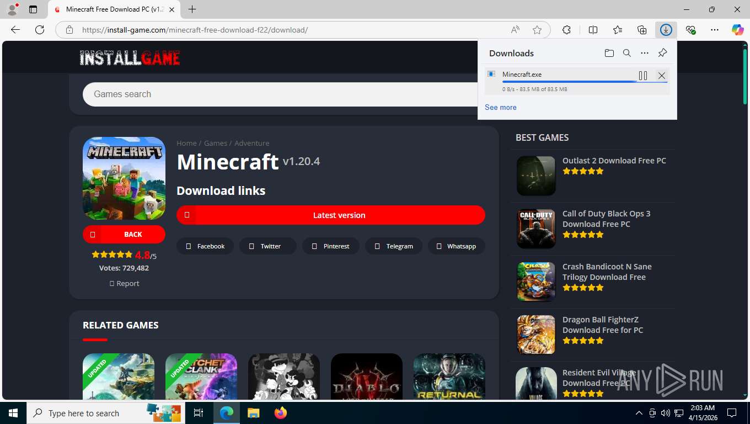The image size is (750, 424).
Task: Open browser Extensions icon
Action: pos(566,30)
